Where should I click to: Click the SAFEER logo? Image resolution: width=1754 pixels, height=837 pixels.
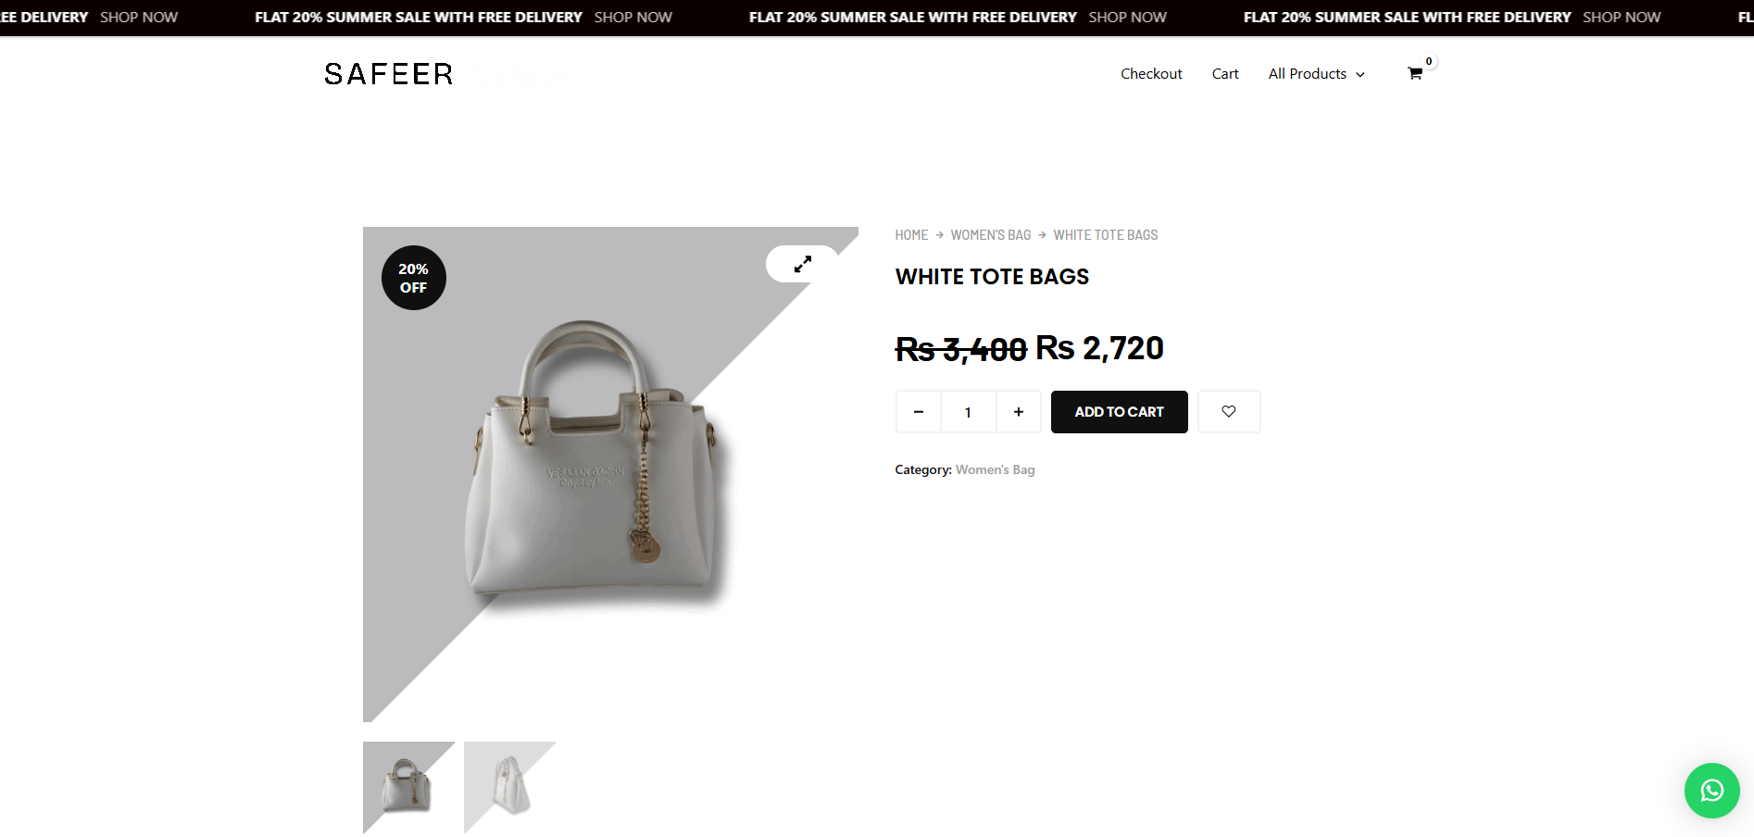pos(389,74)
